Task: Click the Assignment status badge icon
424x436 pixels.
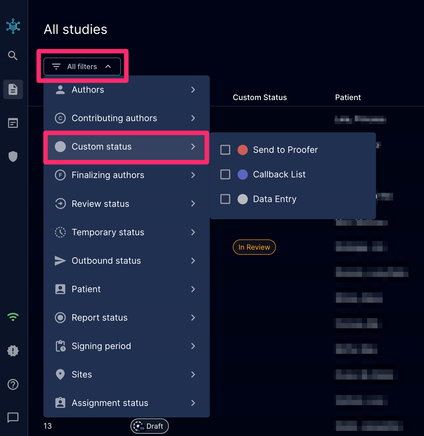Action: (60, 403)
